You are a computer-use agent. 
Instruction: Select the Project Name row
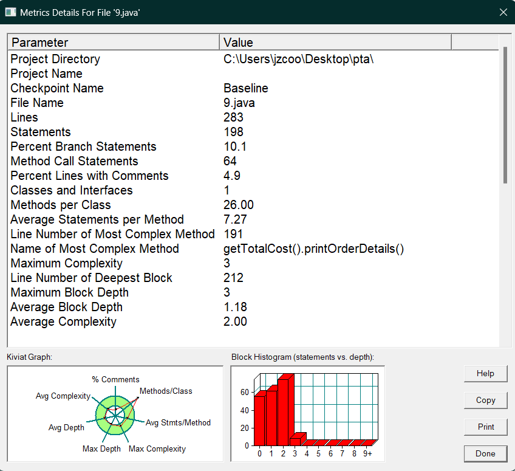point(253,74)
